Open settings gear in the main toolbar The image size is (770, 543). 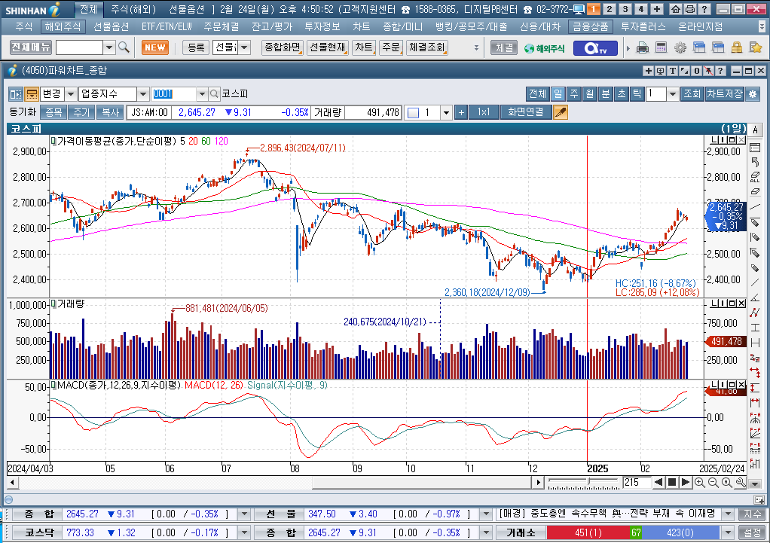(680, 47)
